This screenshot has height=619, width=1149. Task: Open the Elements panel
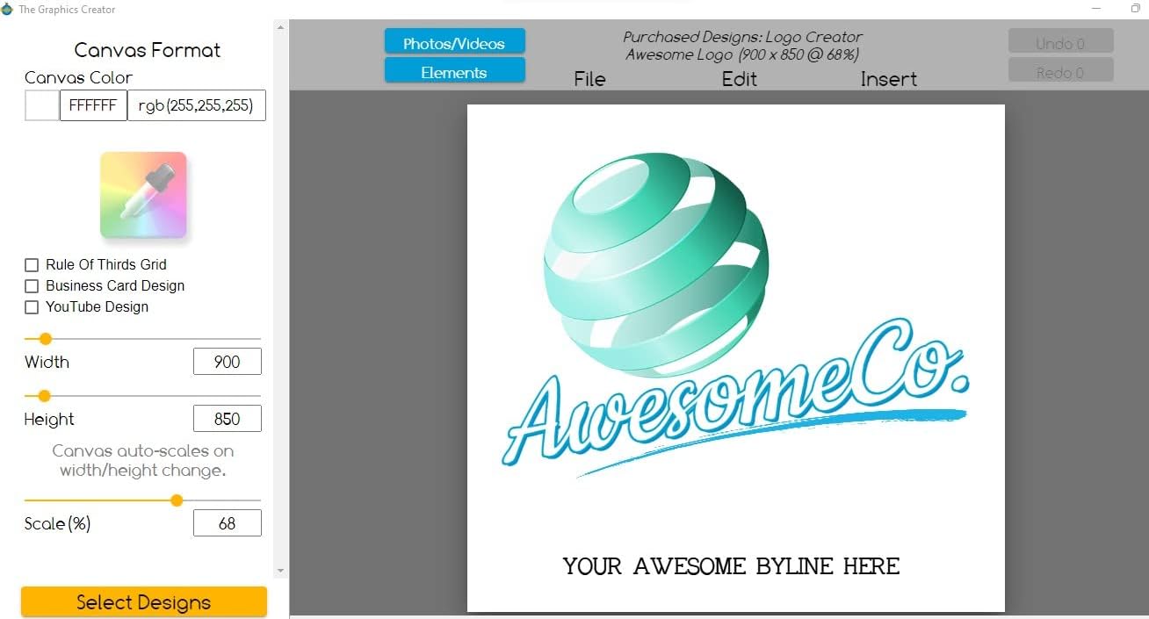454,72
